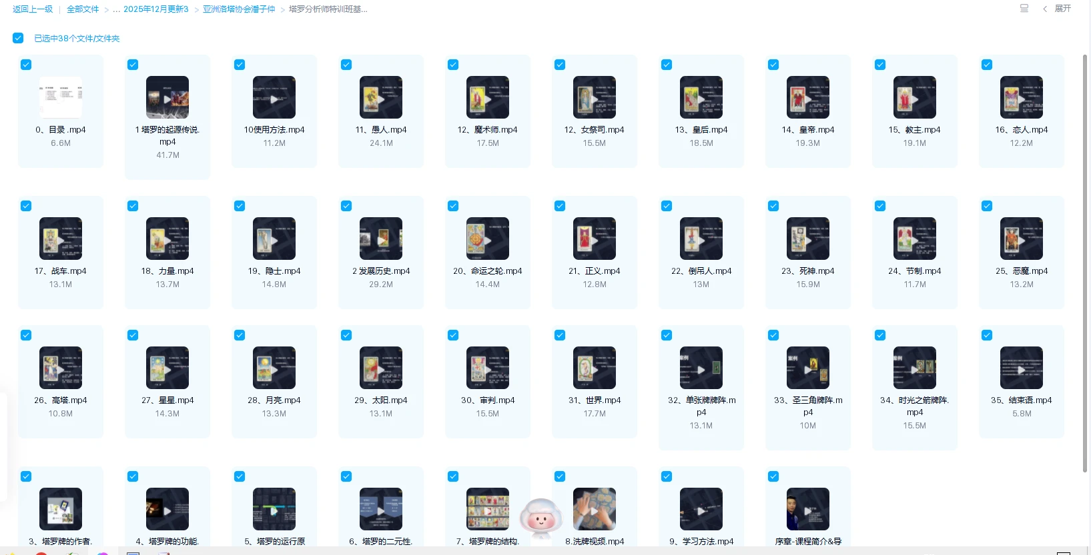The image size is (1091, 555).
Task: Open the 序章-课程简介 video icon
Action: pos(808,509)
